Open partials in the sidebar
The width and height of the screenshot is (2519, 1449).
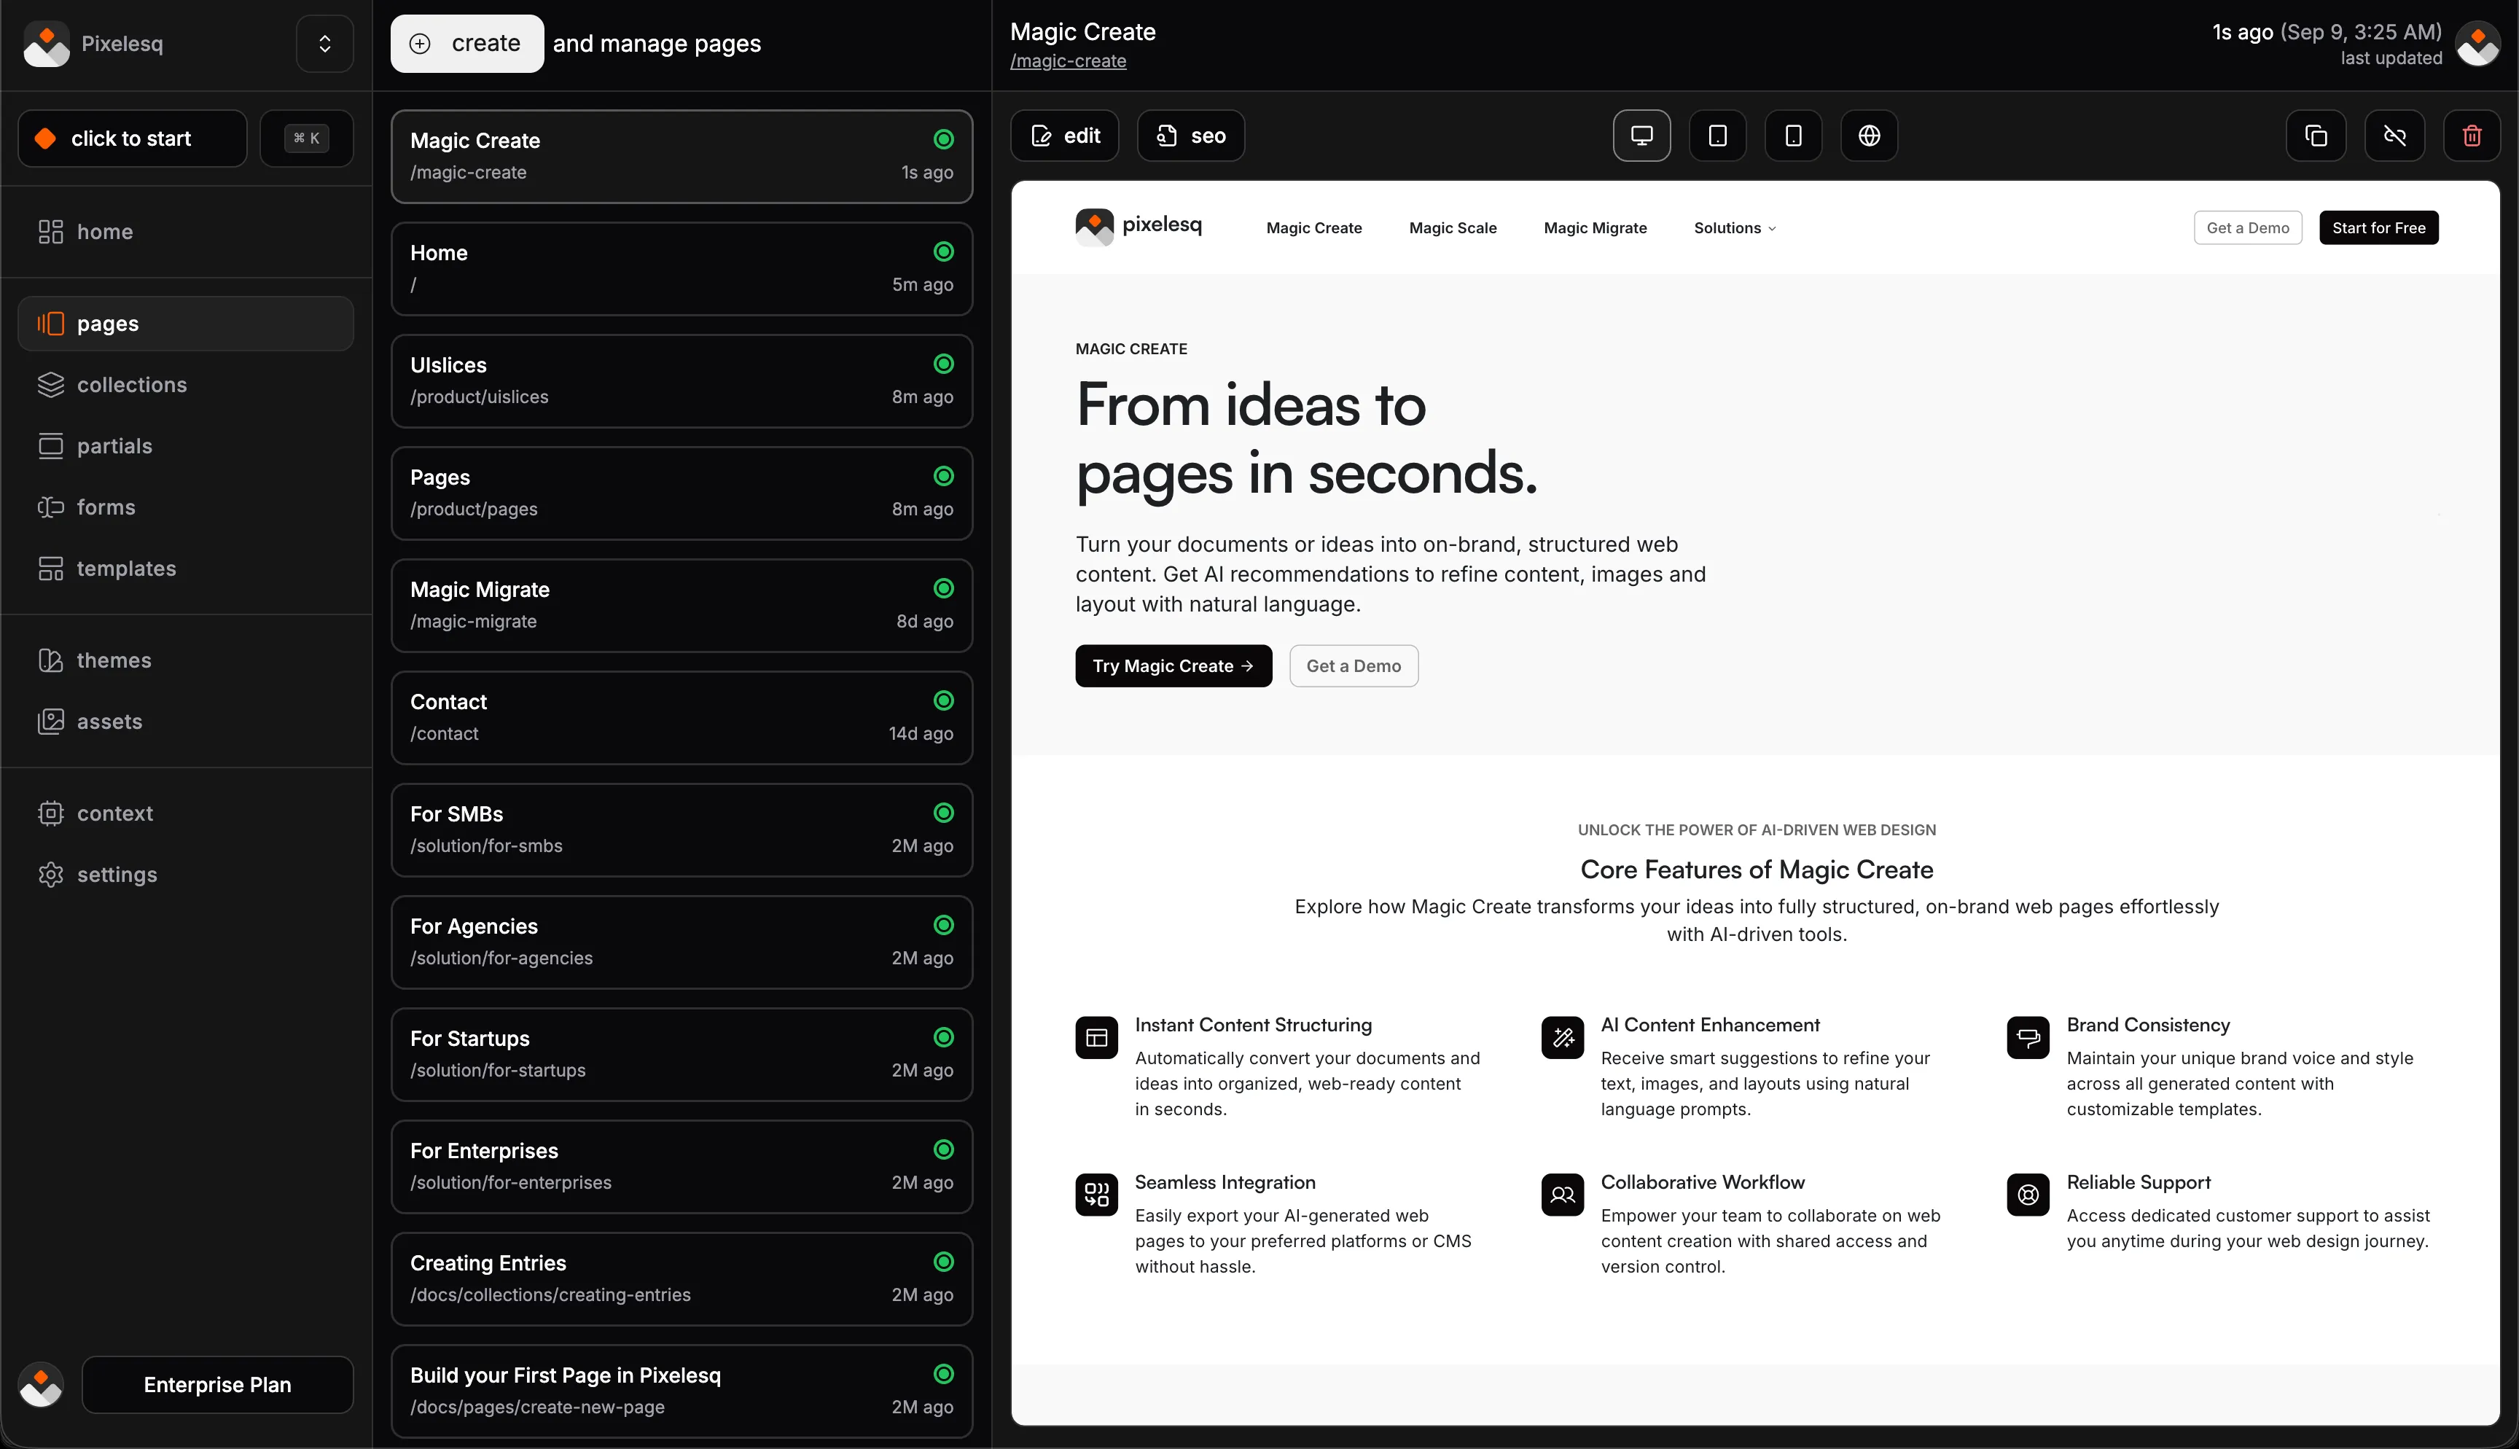click(x=185, y=446)
